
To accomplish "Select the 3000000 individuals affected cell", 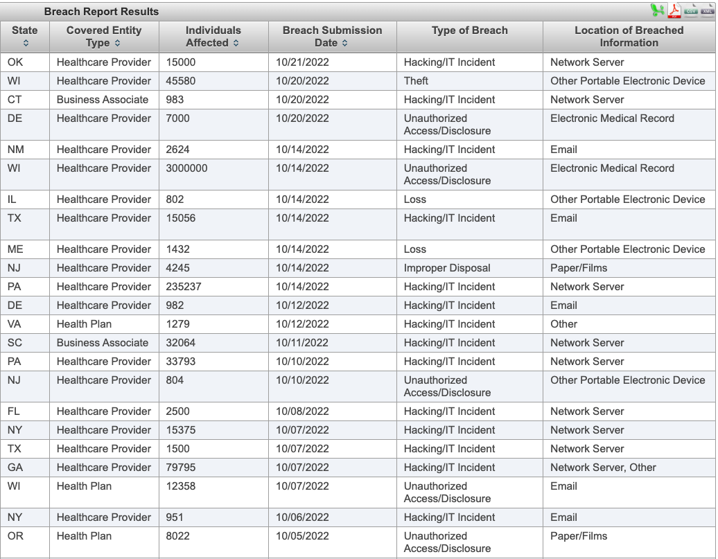I will [214, 175].
